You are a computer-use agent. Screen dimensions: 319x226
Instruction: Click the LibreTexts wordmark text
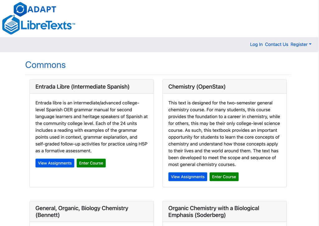click(x=48, y=25)
